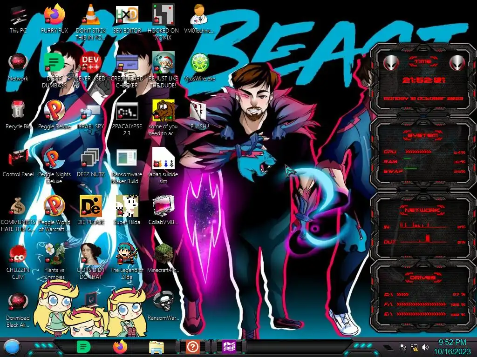477x357 pixels.
Task: Open the green DI FOR DUMBASS shortcut
Action: coord(55,70)
